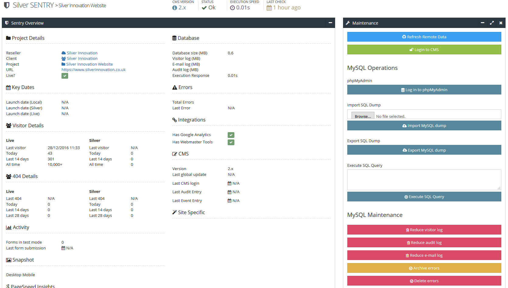Click the Sentry Overview panel shield icon
Screen dimensions: 508x288
click(x=7, y=23)
